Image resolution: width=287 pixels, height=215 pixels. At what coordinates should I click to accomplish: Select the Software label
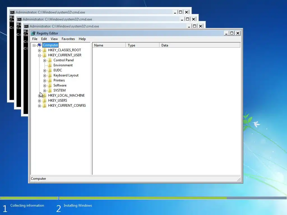60,85
